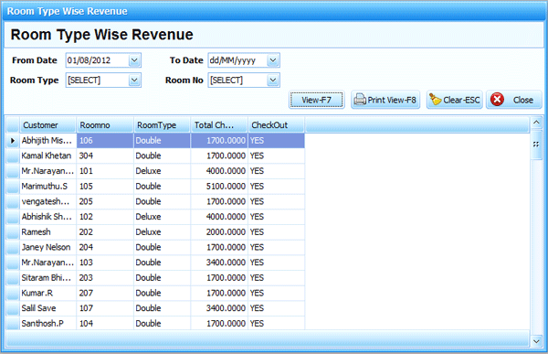Click the broom icon on Clear-ESC
The image size is (548, 354).
(x=435, y=100)
